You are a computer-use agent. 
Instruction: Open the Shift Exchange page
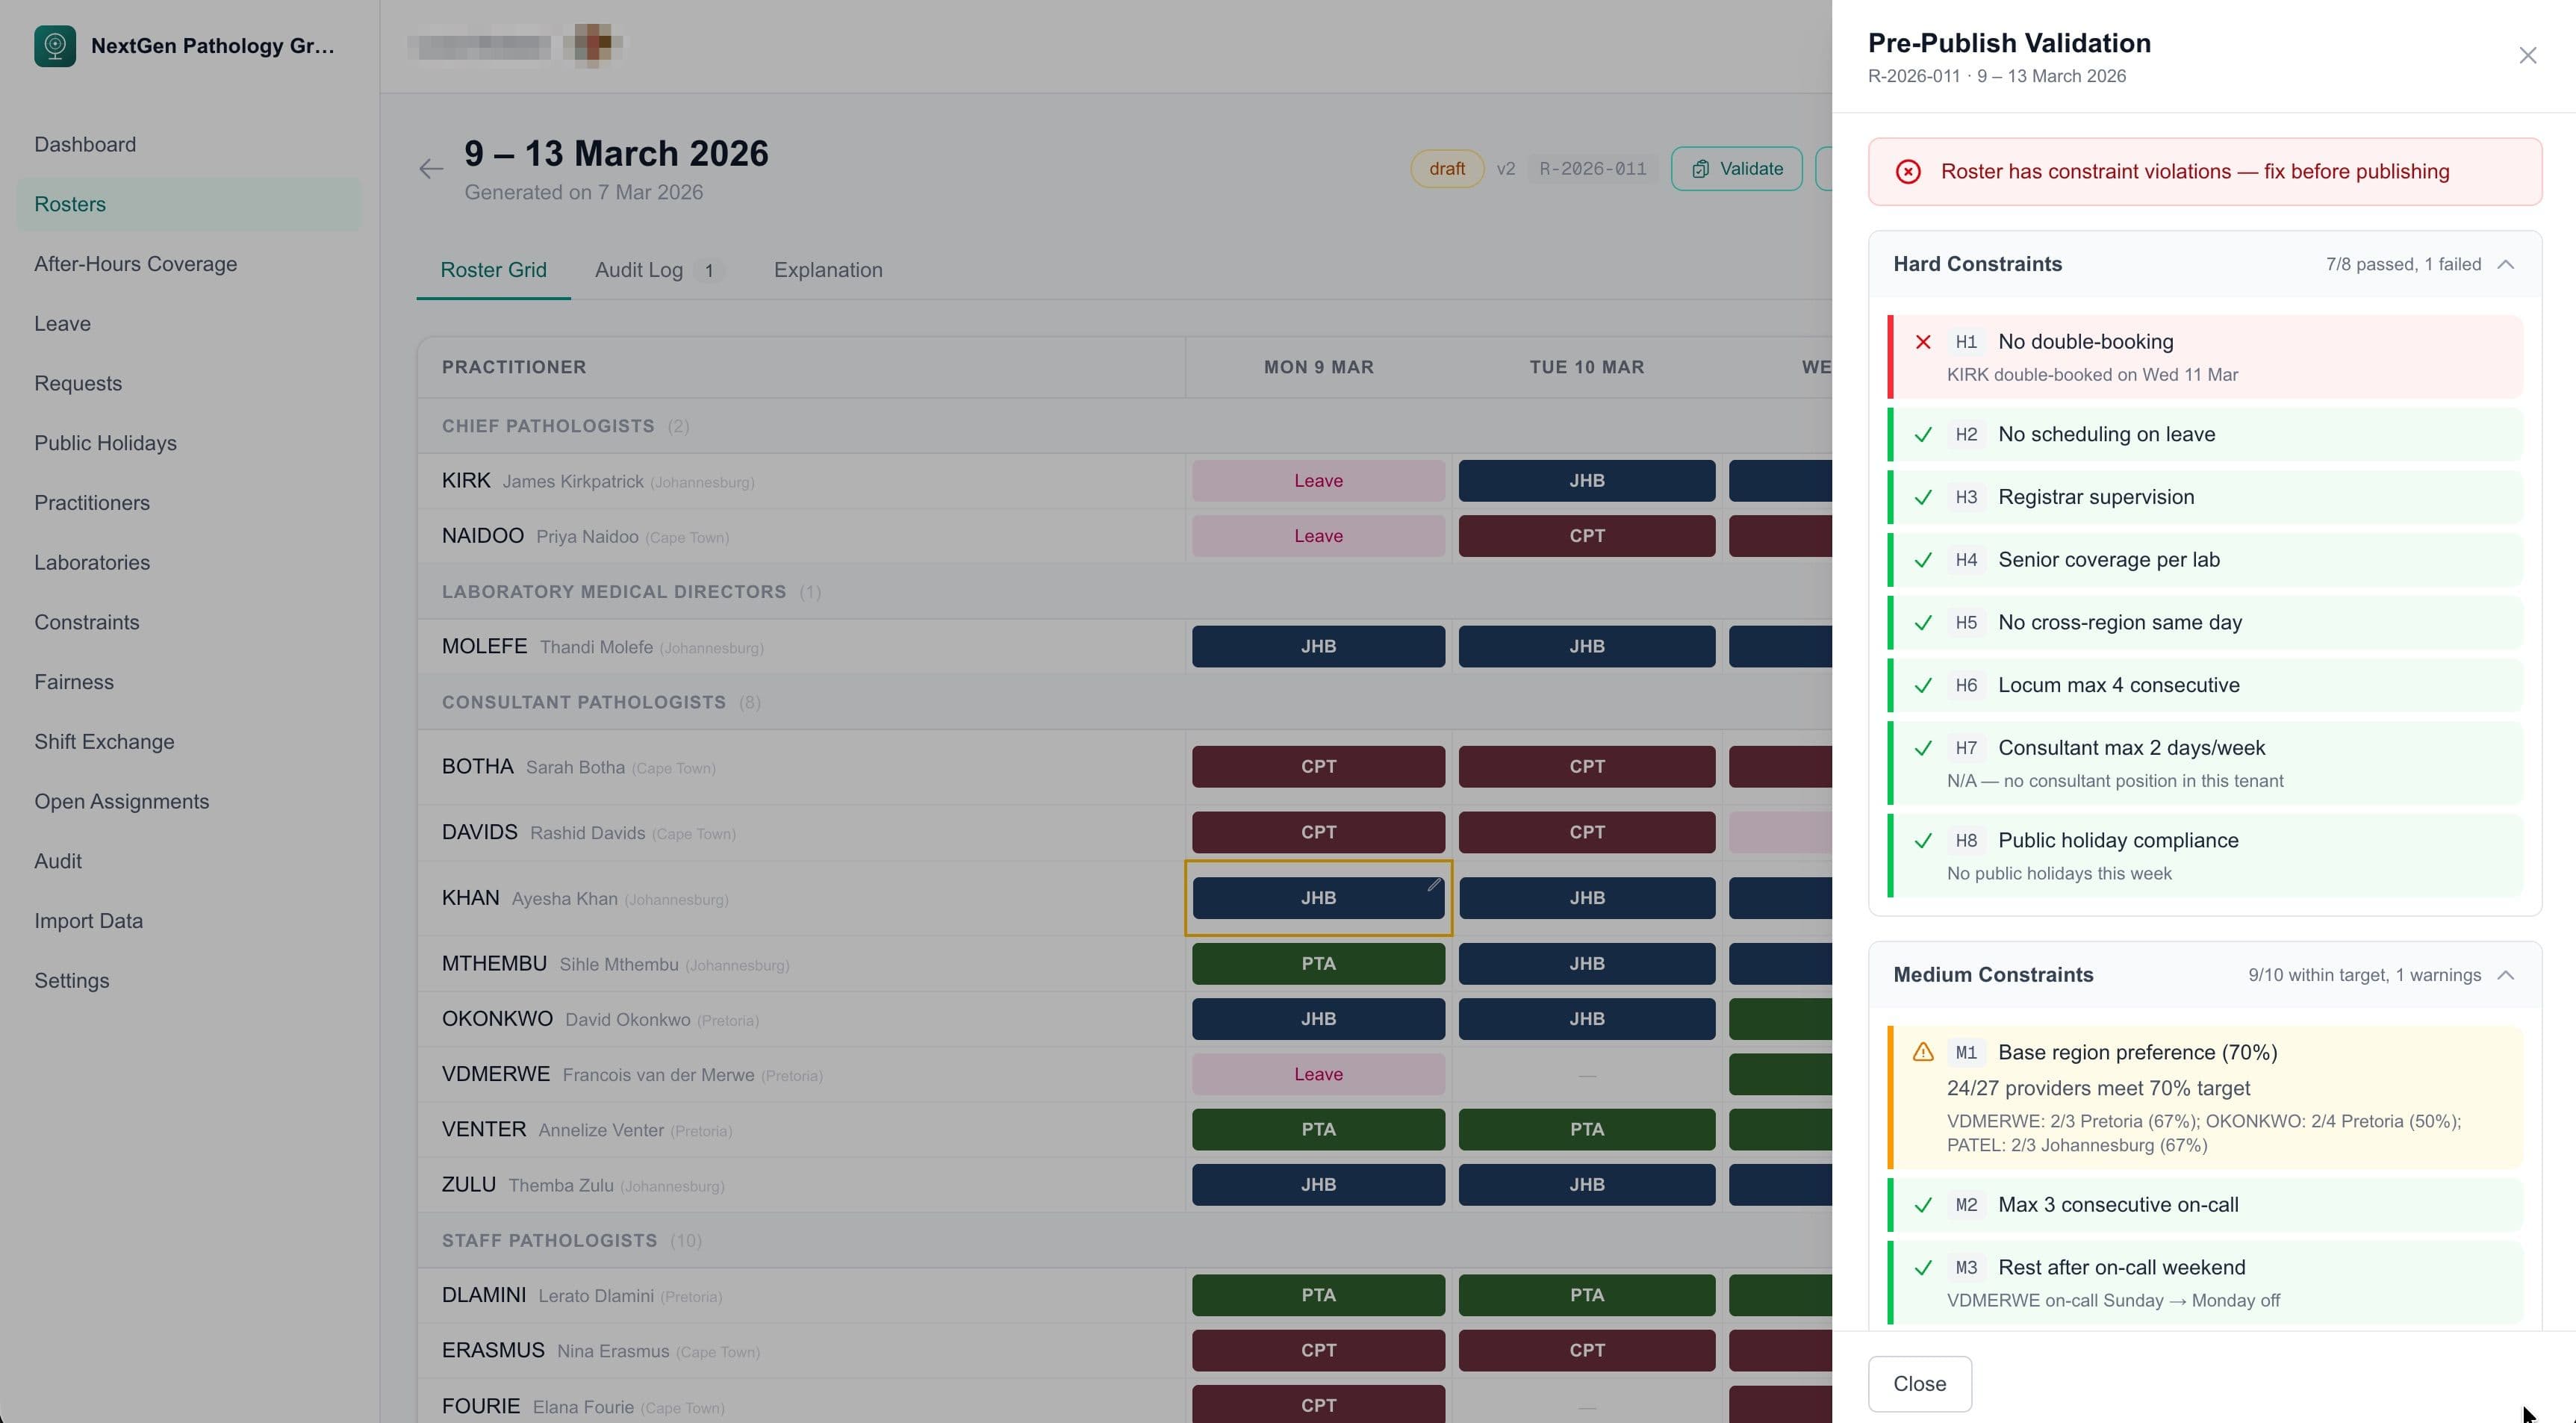[105, 741]
